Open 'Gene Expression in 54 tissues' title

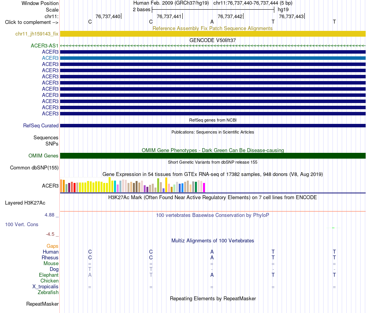213,174
